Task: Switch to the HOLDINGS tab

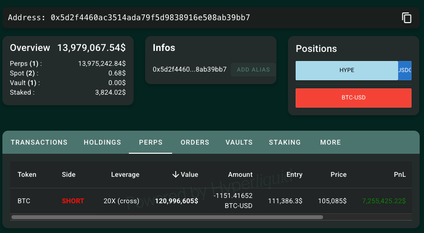Action: [x=102, y=143]
